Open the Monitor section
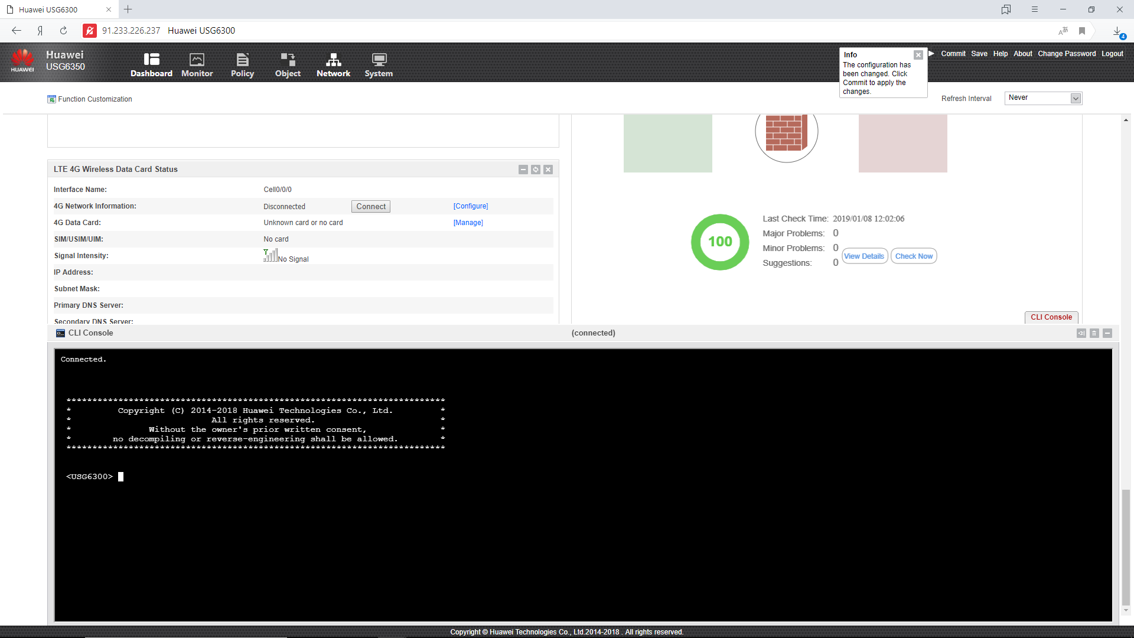Image resolution: width=1134 pixels, height=638 pixels. [x=197, y=65]
